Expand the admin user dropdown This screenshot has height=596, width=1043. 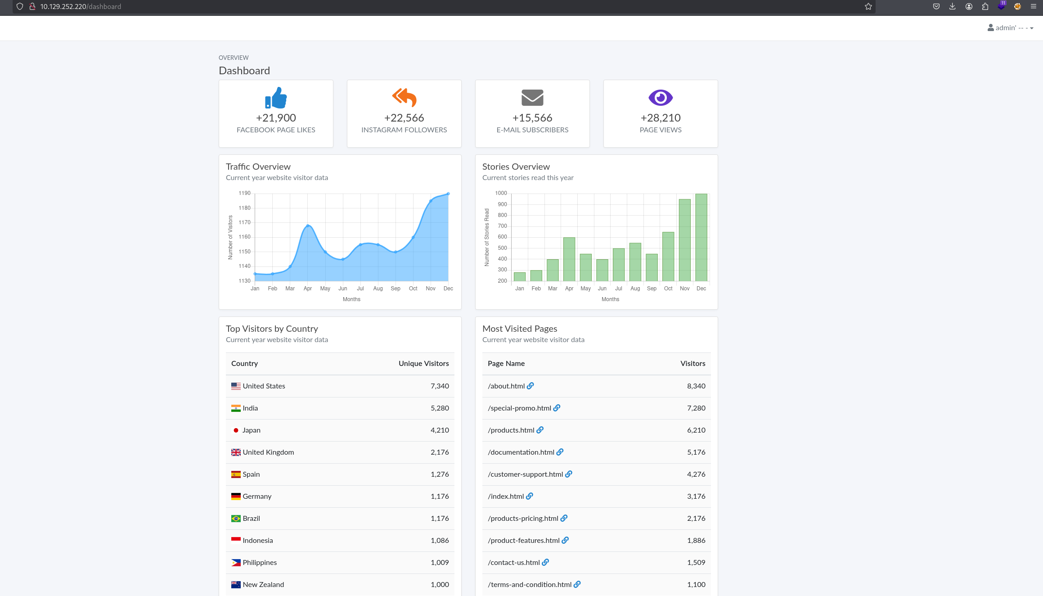1011,28
